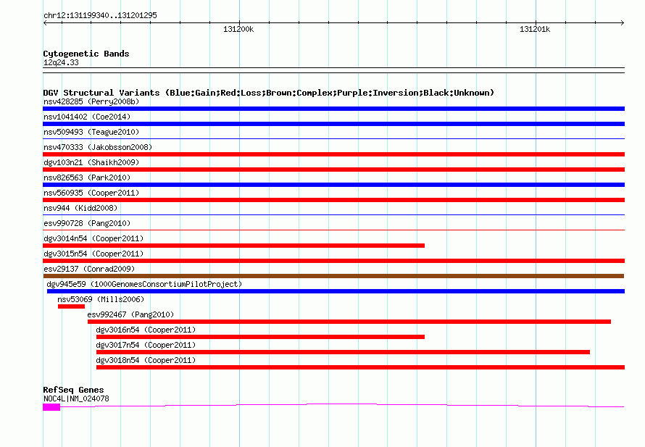645x447 pixels.
Task: Click the esv29137 (Conrad2009) label
Action: pos(89,269)
